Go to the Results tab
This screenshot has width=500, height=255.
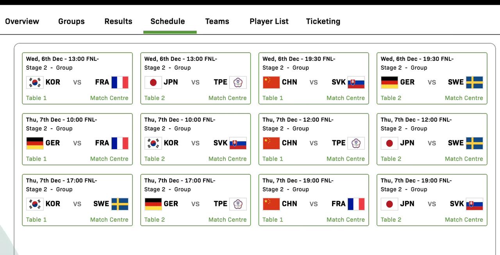click(x=118, y=21)
